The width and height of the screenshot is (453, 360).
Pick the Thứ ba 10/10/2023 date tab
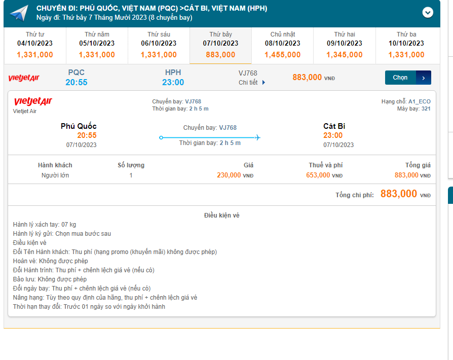pos(406,45)
